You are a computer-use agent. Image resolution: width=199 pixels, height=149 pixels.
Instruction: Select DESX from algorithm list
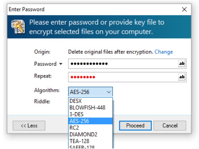(x=90, y=101)
